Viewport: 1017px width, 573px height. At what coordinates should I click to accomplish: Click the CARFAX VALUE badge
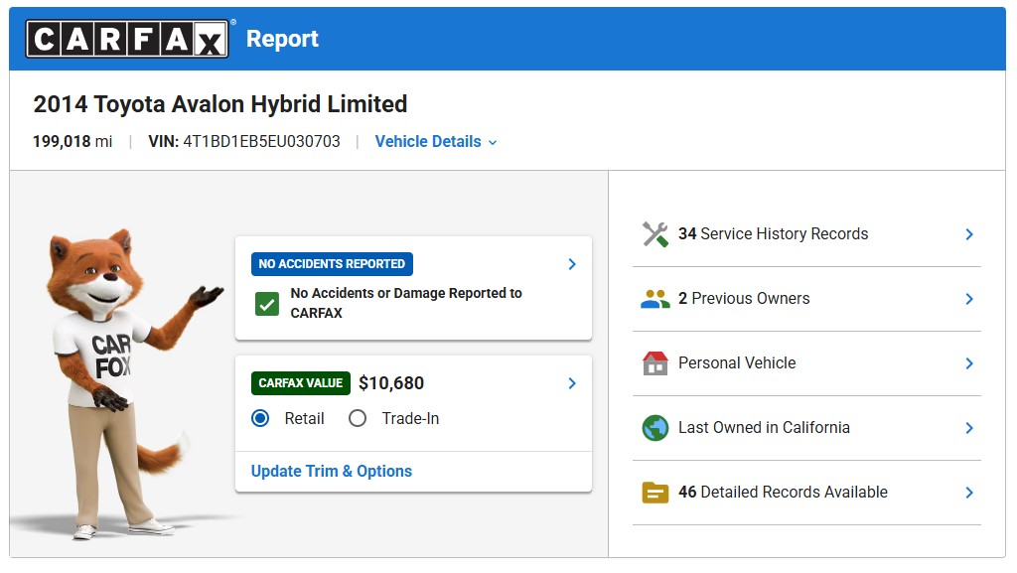[301, 383]
